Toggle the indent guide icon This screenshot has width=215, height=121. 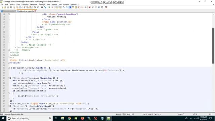[70, 7]
